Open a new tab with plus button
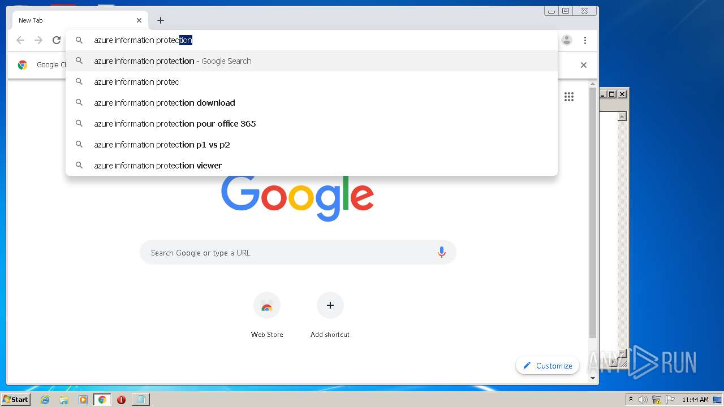The width and height of the screenshot is (724, 407). (x=161, y=20)
